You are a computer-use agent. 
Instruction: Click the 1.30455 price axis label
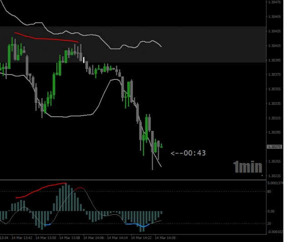pos(274,17)
